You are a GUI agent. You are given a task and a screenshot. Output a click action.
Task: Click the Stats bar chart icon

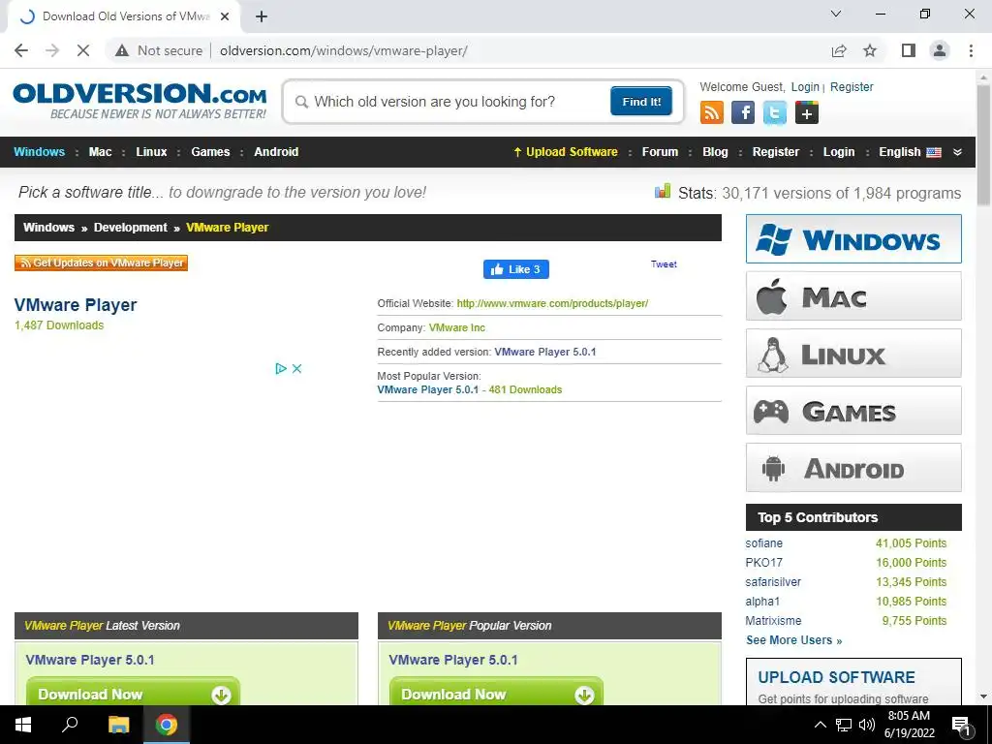[663, 191]
